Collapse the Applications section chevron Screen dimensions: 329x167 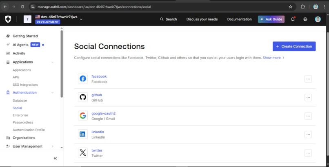pos(53,62)
